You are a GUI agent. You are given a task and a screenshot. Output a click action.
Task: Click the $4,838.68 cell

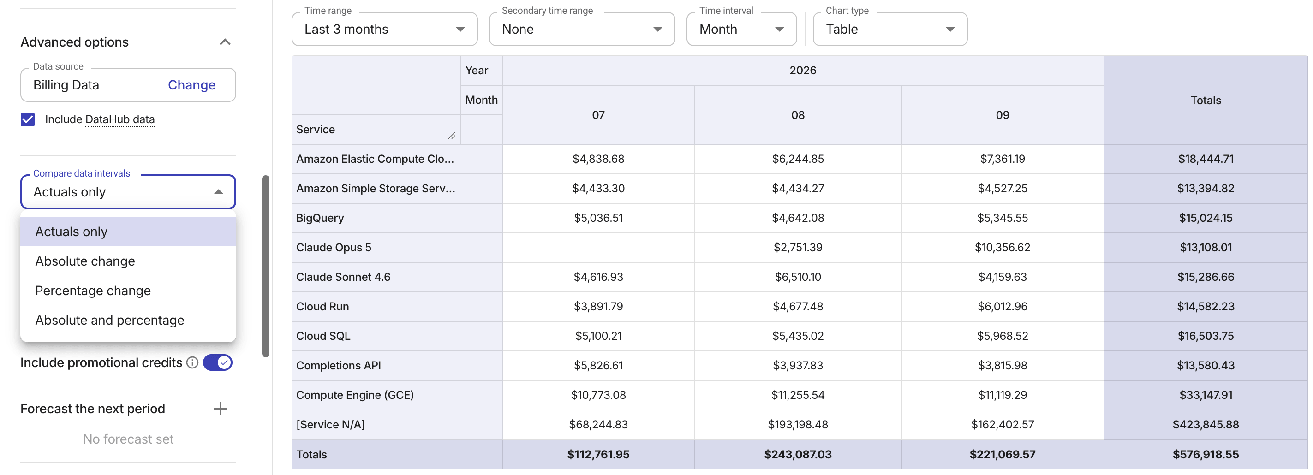pos(598,159)
